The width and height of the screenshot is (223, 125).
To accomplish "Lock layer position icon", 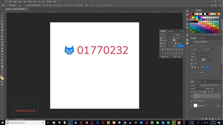I will click(x=200, y=92).
